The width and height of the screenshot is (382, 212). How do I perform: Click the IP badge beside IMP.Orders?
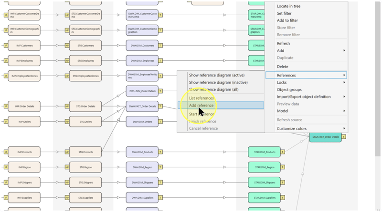6,122
